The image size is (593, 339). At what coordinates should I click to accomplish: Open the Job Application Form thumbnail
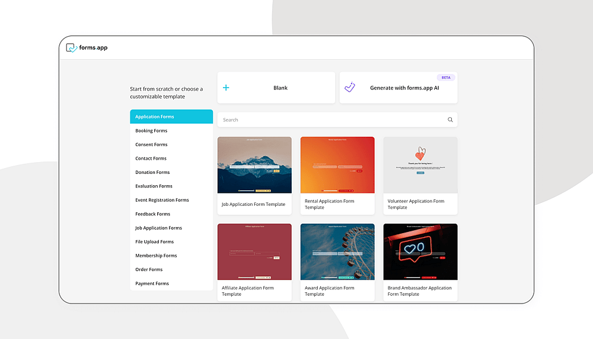[254, 165]
